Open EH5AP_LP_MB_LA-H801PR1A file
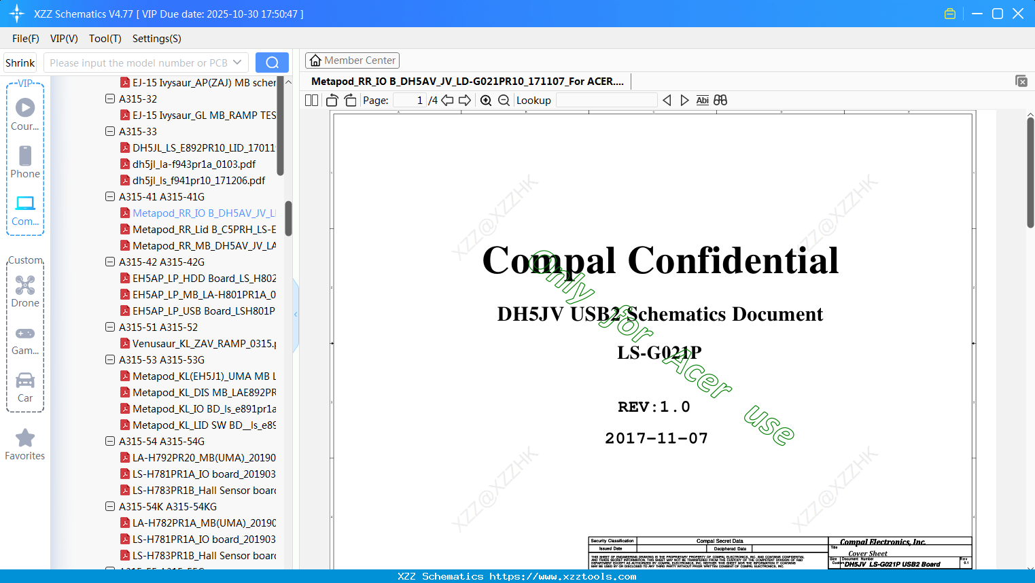This screenshot has width=1035, height=583. pyautogui.click(x=198, y=294)
